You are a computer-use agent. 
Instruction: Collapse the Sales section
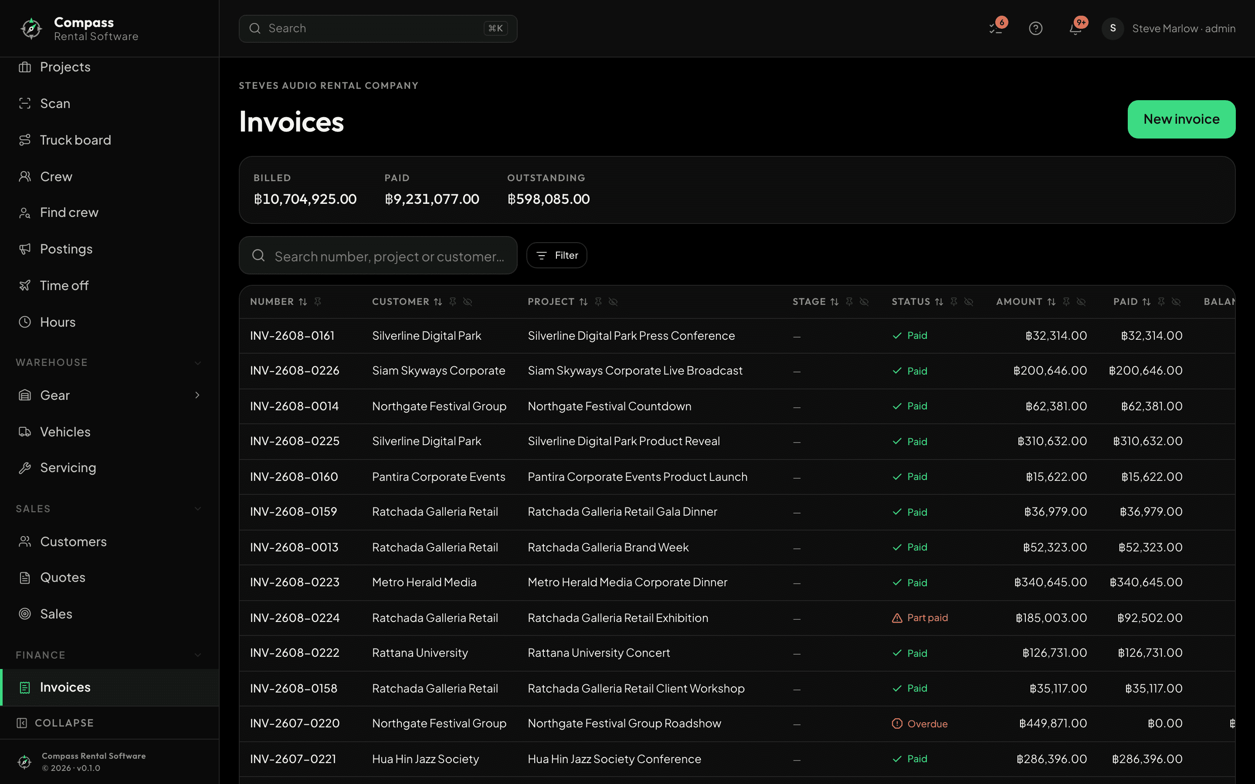click(197, 509)
